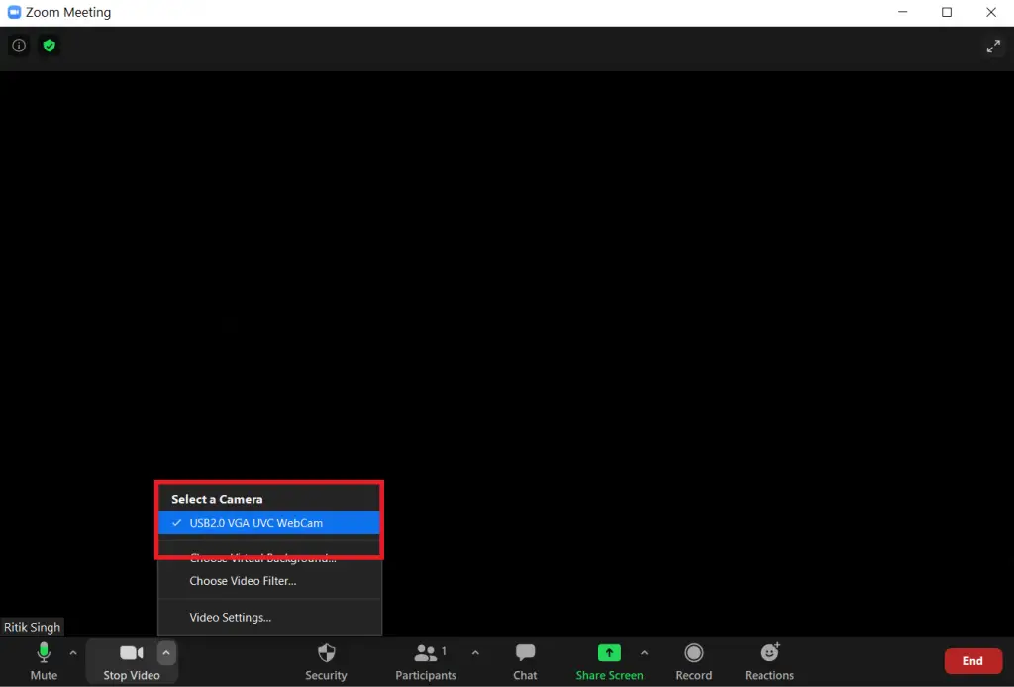Expand the Participants dropdown arrow
Screen dimensions: 1014x687
click(x=475, y=652)
